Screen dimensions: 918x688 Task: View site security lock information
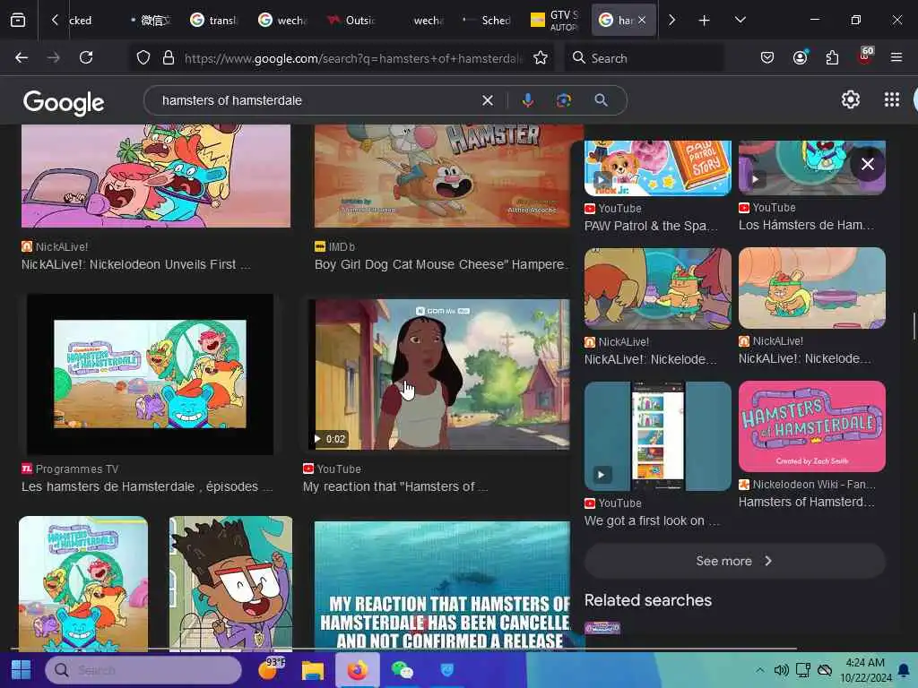point(169,57)
